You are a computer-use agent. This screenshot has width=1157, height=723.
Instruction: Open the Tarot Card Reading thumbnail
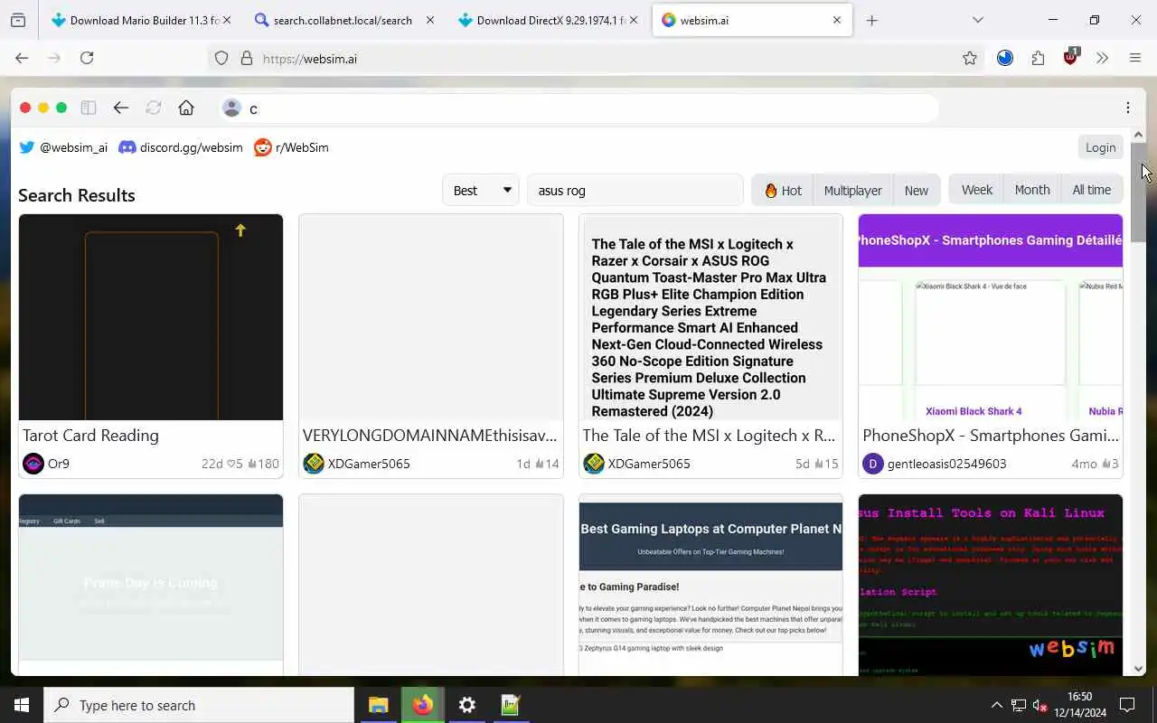(151, 317)
